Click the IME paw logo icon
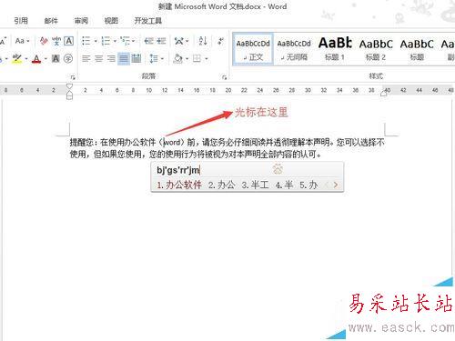 tap(278, 169)
